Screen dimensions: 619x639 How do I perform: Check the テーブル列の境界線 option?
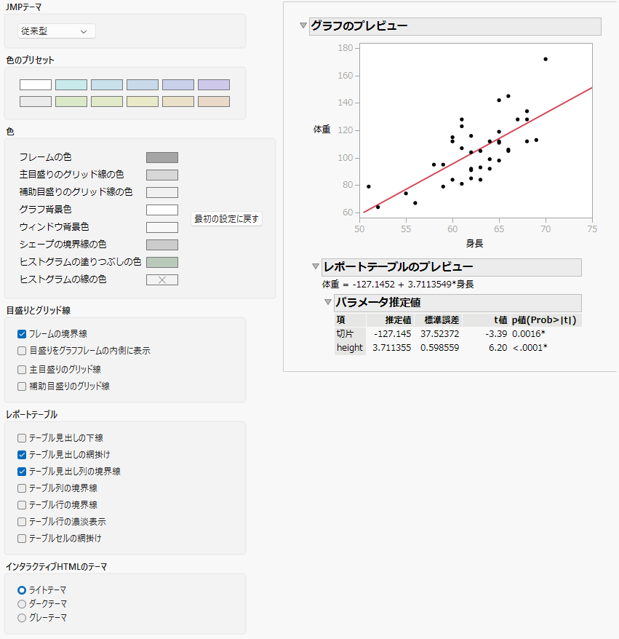click(22, 488)
